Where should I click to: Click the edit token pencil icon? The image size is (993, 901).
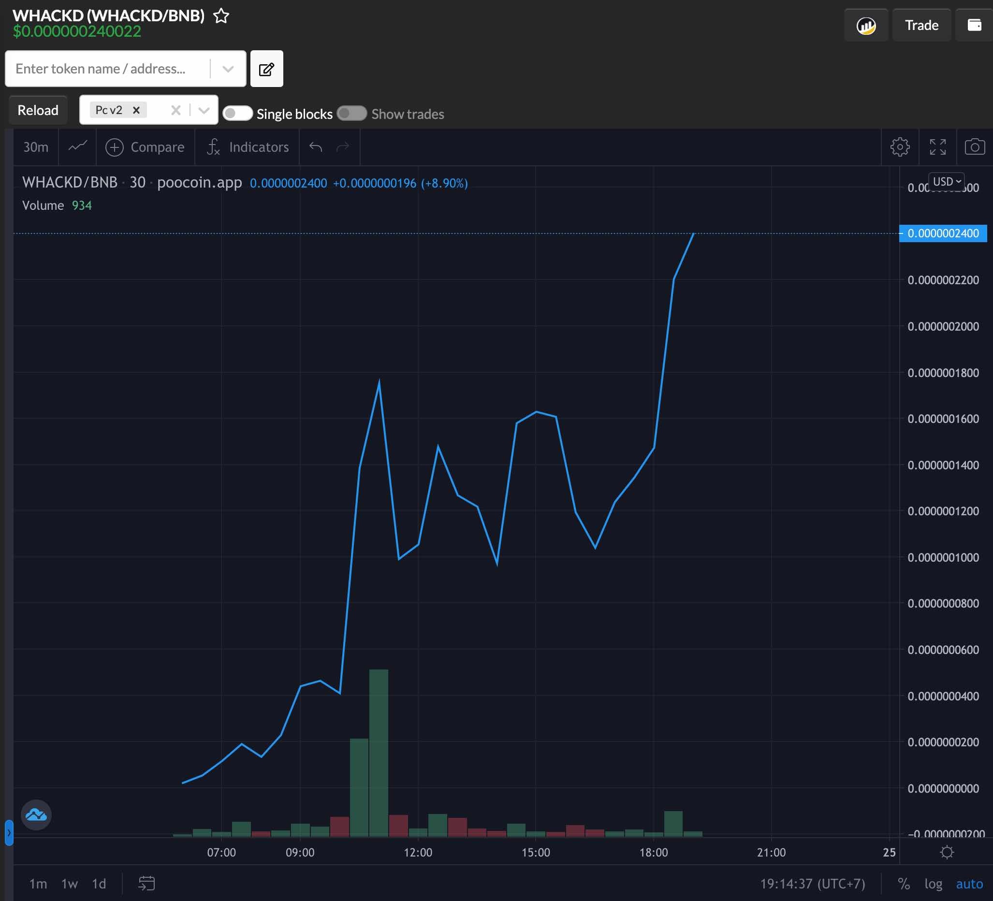[x=266, y=69]
